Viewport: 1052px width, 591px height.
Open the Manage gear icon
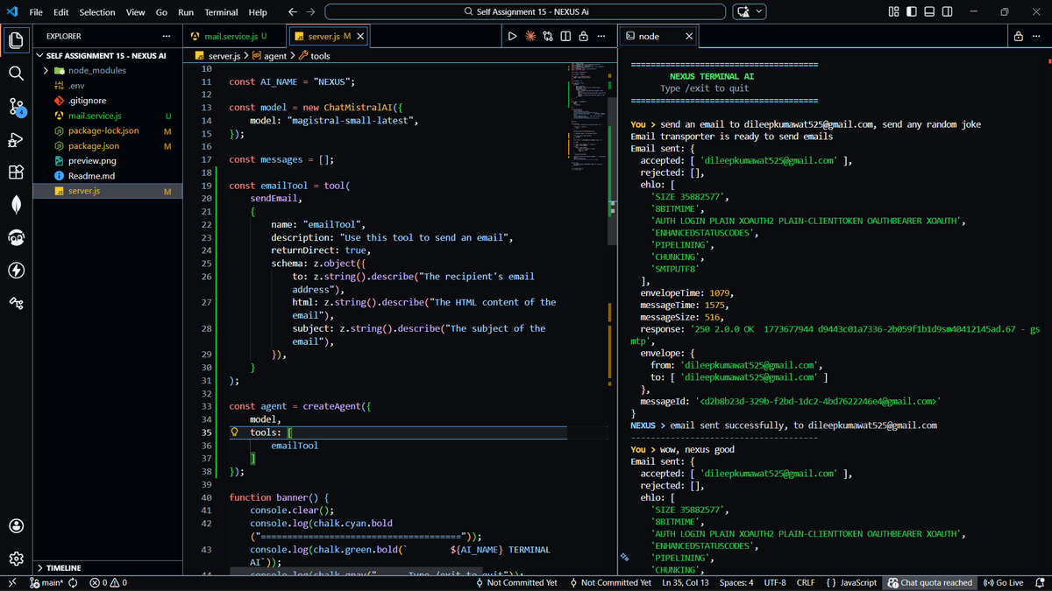point(16,559)
